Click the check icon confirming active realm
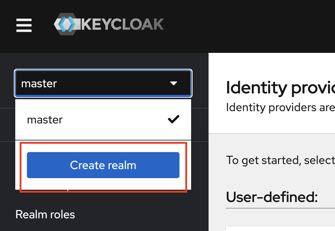This screenshot has width=335, height=231. (174, 119)
